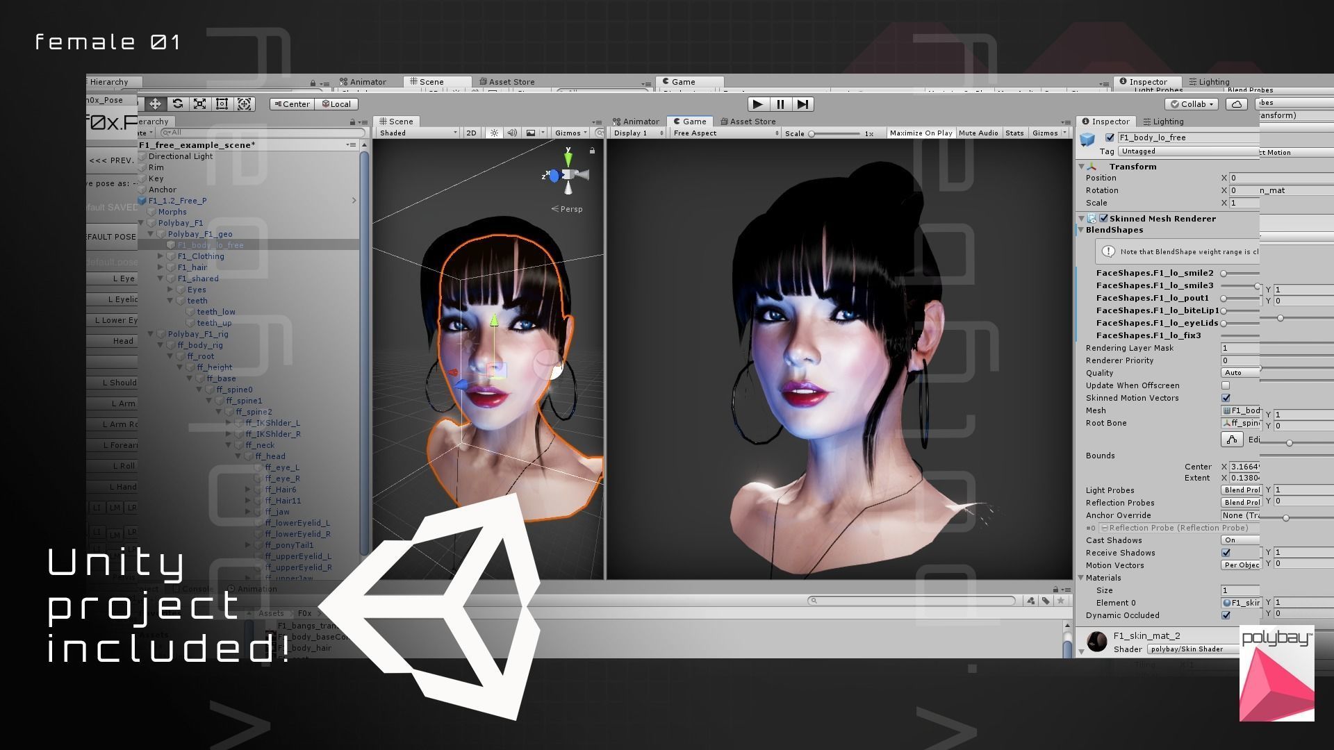Select the inner Inspector tab
The width and height of the screenshot is (1334, 750).
point(1106,122)
